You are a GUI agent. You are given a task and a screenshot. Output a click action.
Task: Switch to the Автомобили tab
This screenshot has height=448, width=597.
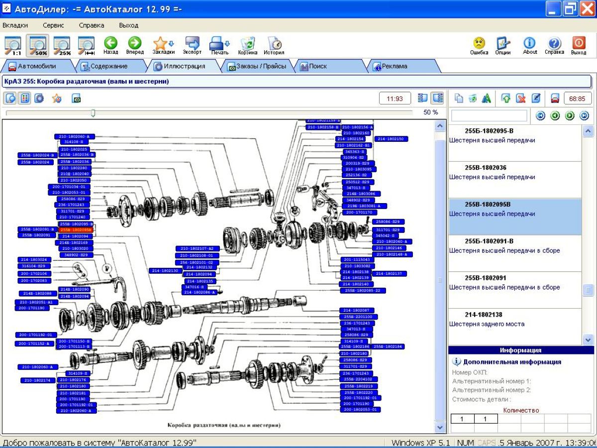[37, 66]
